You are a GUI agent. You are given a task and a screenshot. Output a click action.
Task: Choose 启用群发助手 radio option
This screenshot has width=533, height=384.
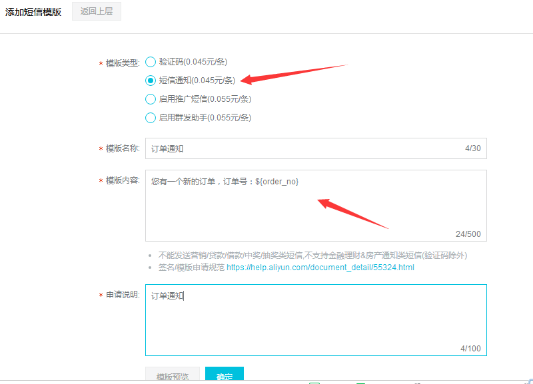151,118
